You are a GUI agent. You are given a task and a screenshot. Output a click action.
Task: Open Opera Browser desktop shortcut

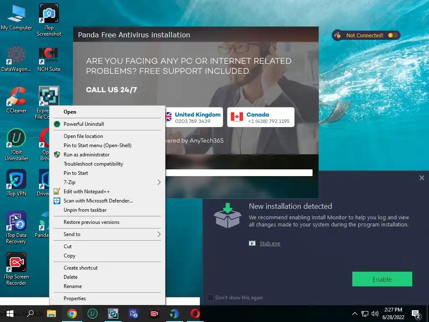pos(44,145)
